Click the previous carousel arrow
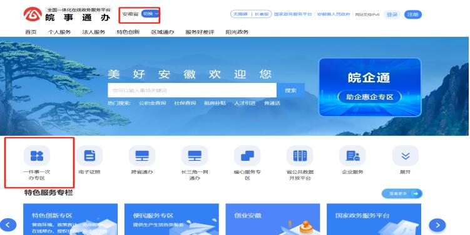 pyautogui.click(x=8, y=225)
